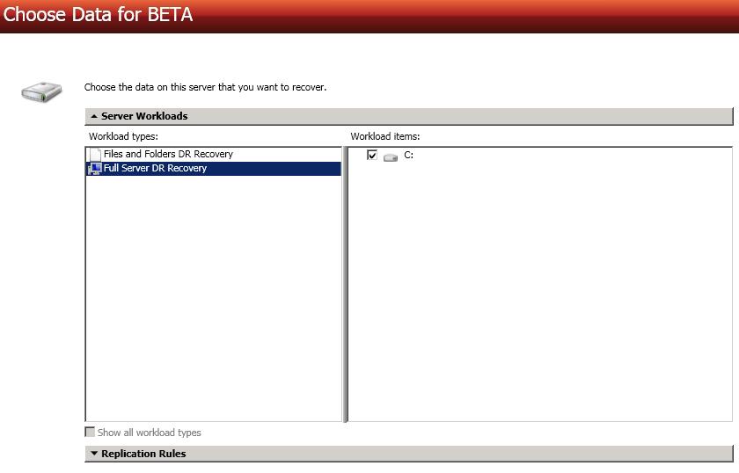This screenshot has width=739, height=473.
Task: Expand Replication Rules using its triangle arrow
Action: [x=94, y=454]
